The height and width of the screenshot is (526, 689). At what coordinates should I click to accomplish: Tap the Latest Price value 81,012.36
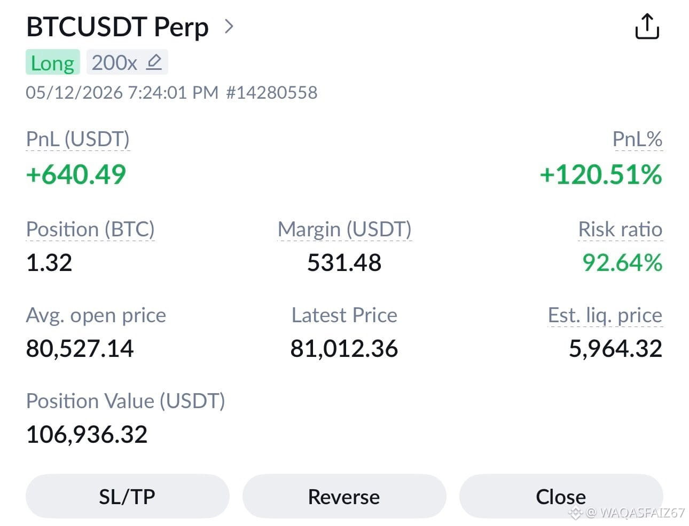click(x=344, y=348)
